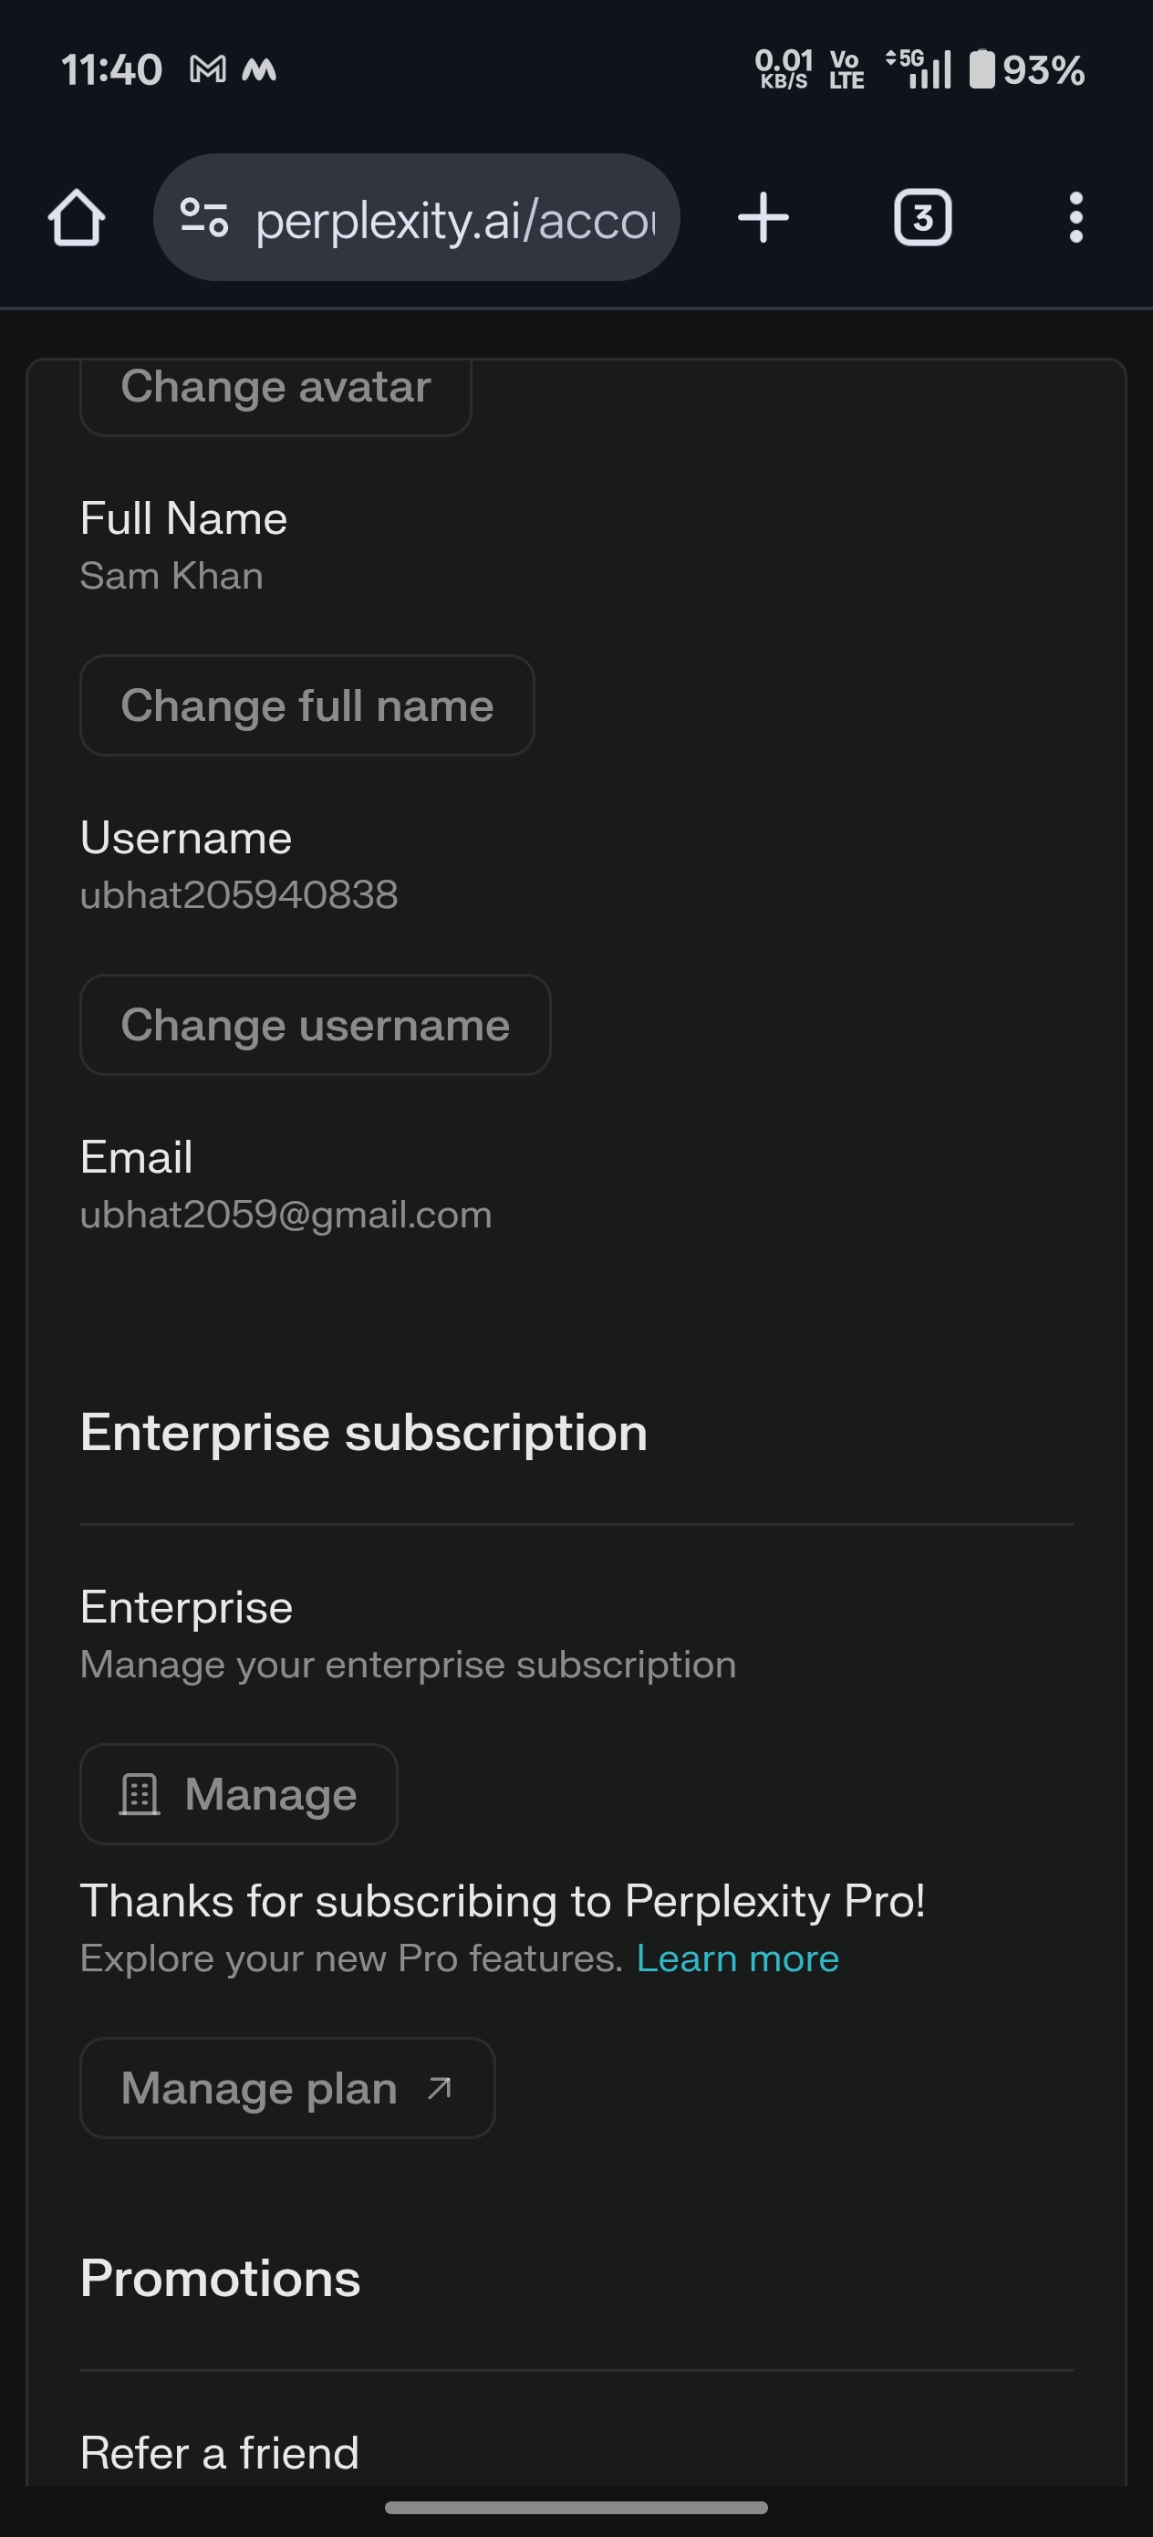Tap the username value ubhat205940838
This screenshot has width=1153, height=2537.
pyautogui.click(x=239, y=895)
